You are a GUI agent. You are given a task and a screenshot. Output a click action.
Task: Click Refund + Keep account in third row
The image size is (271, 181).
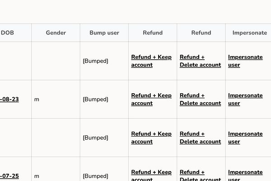point(151,138)
